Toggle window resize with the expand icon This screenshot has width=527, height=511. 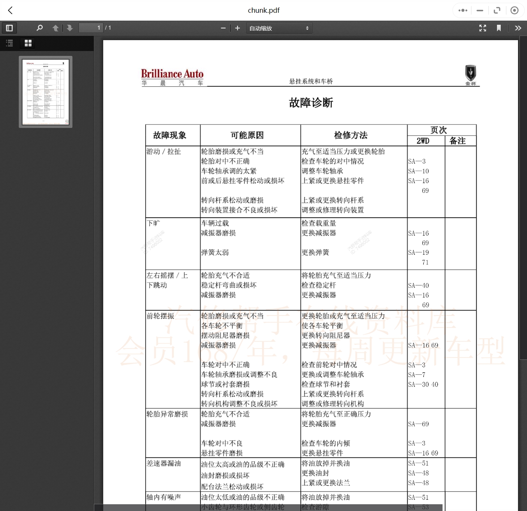[497, 10]
